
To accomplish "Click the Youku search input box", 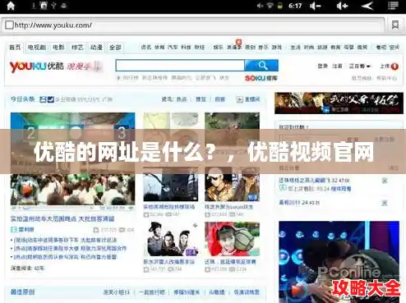I will click(x=180, y=66).
